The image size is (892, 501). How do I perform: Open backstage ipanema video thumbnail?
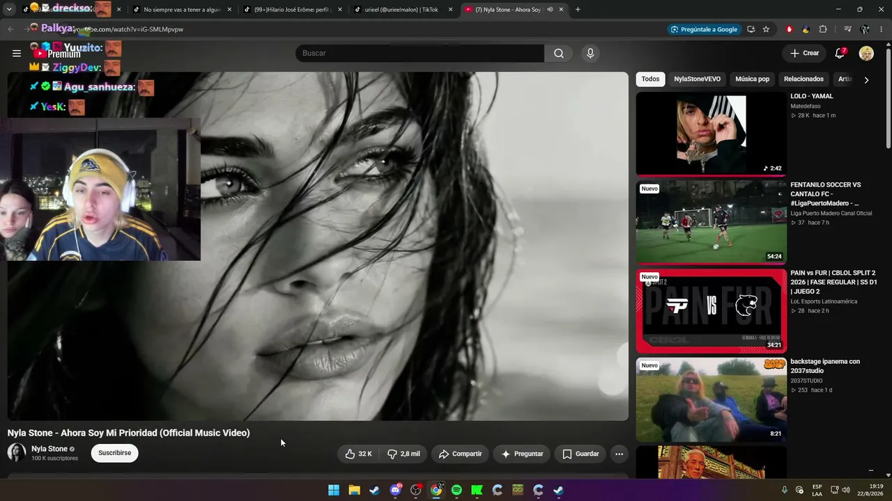(x=711, y=399)
